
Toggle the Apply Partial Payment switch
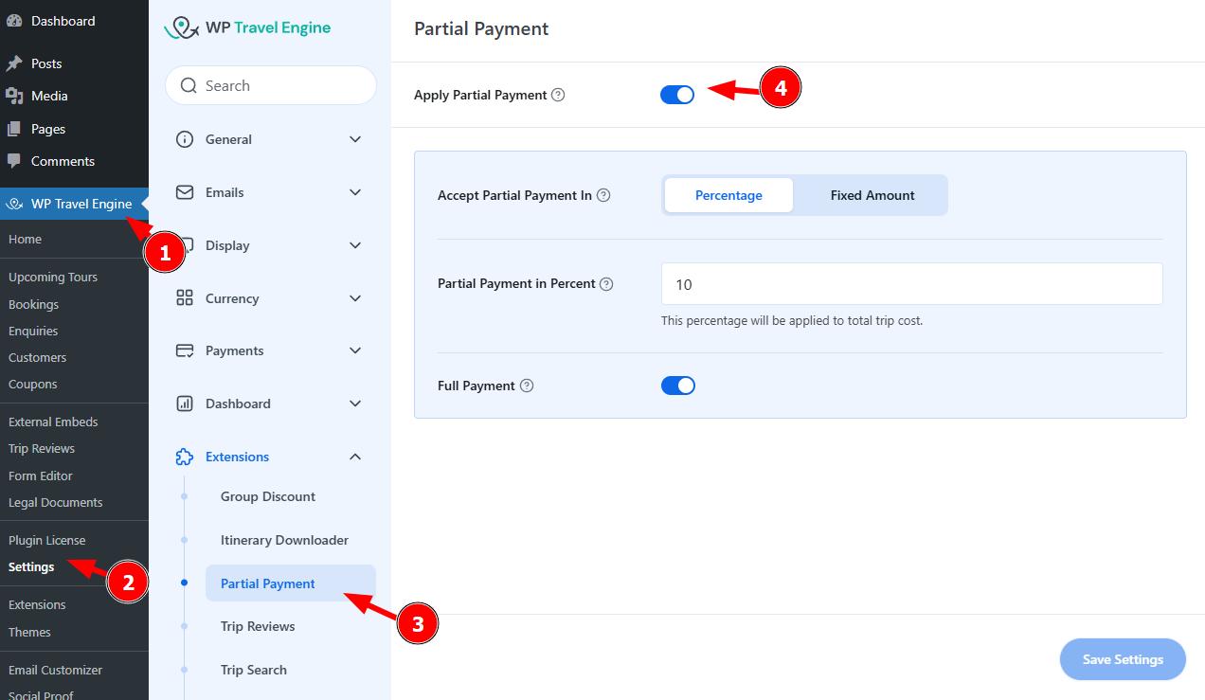(677, 95)
